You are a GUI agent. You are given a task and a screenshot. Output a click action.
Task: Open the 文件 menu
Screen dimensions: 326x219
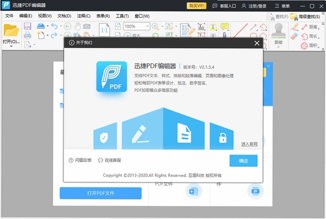[x=9, y=16]
